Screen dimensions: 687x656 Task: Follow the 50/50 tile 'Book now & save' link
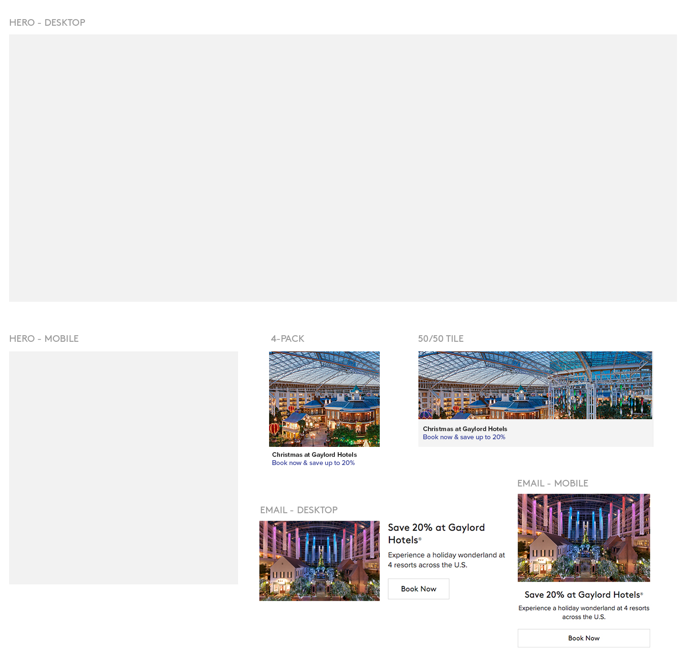(x=464, y=437)
